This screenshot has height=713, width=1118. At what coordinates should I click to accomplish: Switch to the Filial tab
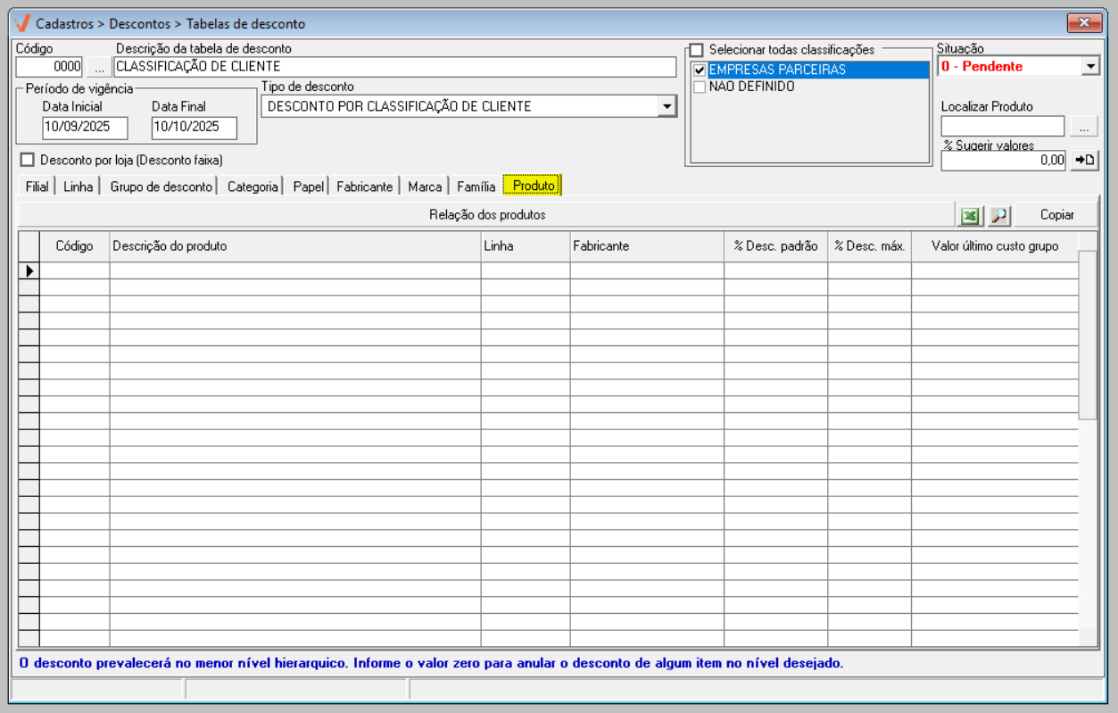pyautogui.click(x=37, y=187)
